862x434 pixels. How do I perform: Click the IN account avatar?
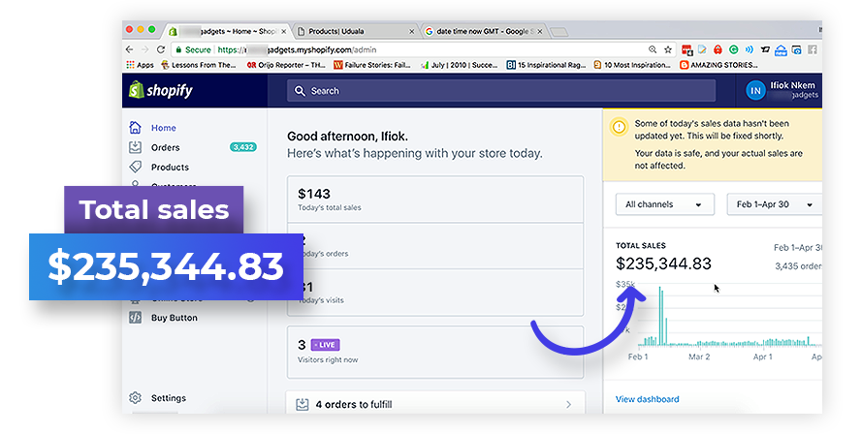(x=755, y=91)
